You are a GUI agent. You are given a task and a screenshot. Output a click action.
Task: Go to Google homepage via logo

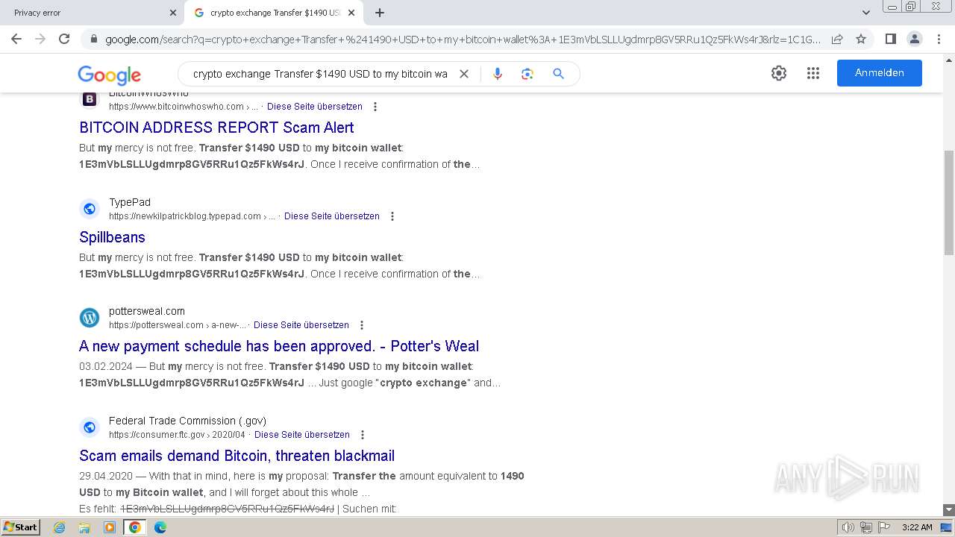pos(109,75)
